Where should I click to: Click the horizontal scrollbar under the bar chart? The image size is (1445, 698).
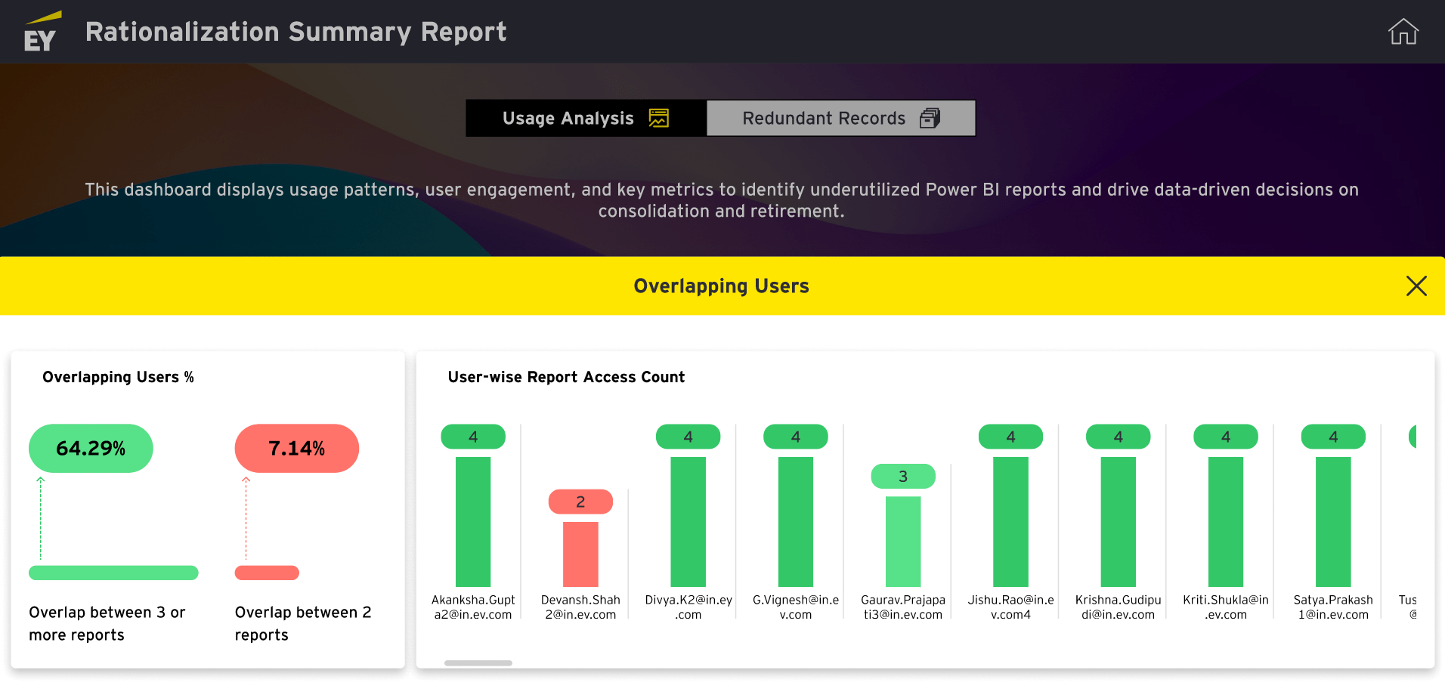pyautogui.click(x=478, y=663)
